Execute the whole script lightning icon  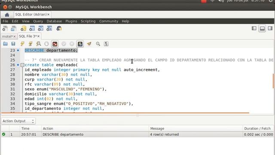tap(22, 44)
